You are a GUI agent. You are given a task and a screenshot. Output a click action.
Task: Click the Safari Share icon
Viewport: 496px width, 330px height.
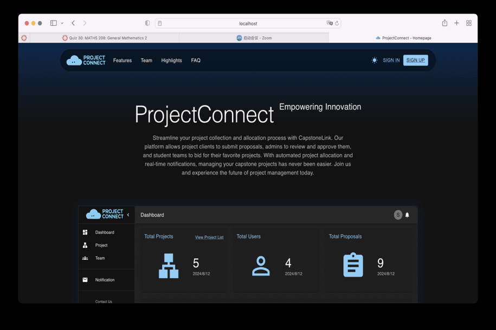pyautogui.click(x=445, y=23)
